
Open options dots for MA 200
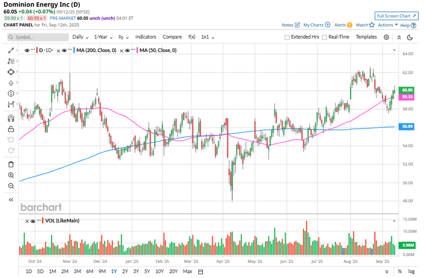pyautogui.click(x=70, y=49)
